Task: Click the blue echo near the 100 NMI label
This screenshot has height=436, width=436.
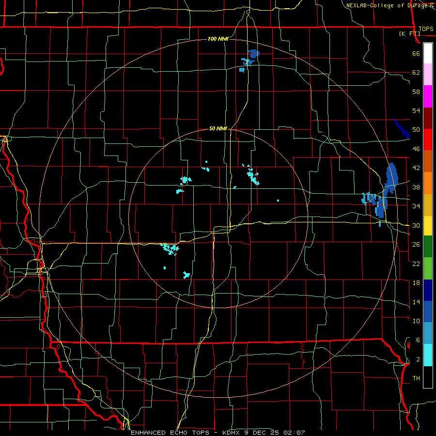Action: click(x=253, y=54)
